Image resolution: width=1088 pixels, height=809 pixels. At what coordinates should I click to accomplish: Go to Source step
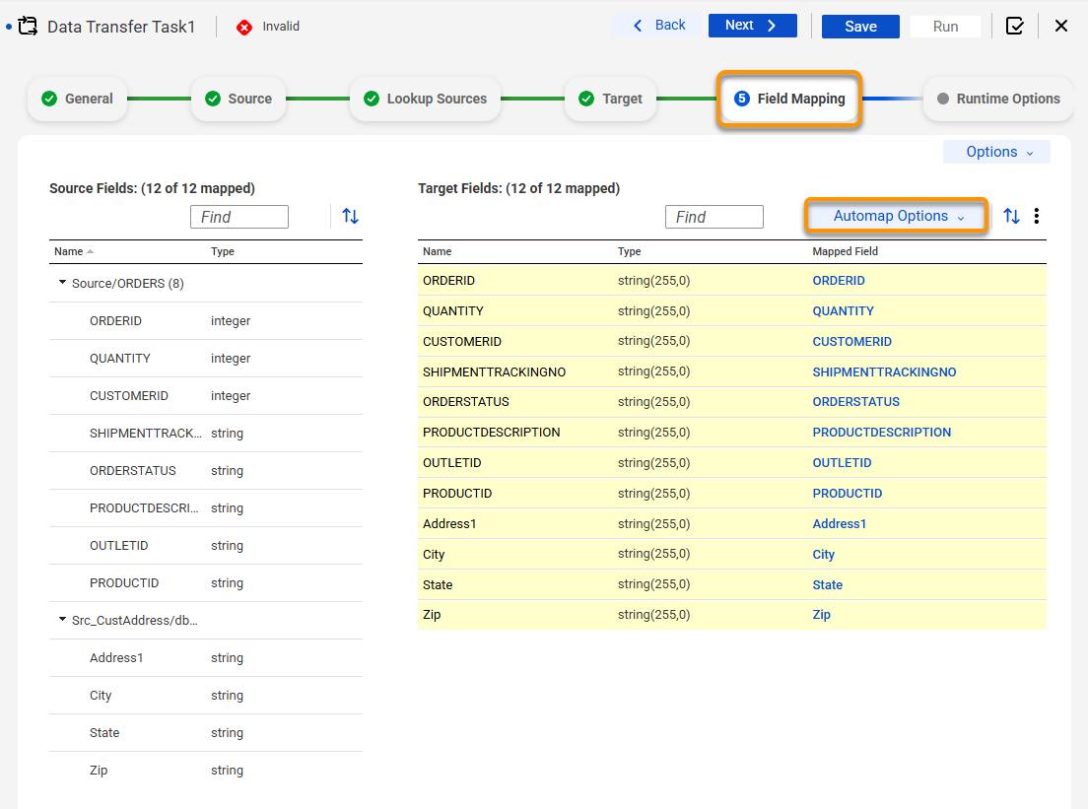pos(238,99)
